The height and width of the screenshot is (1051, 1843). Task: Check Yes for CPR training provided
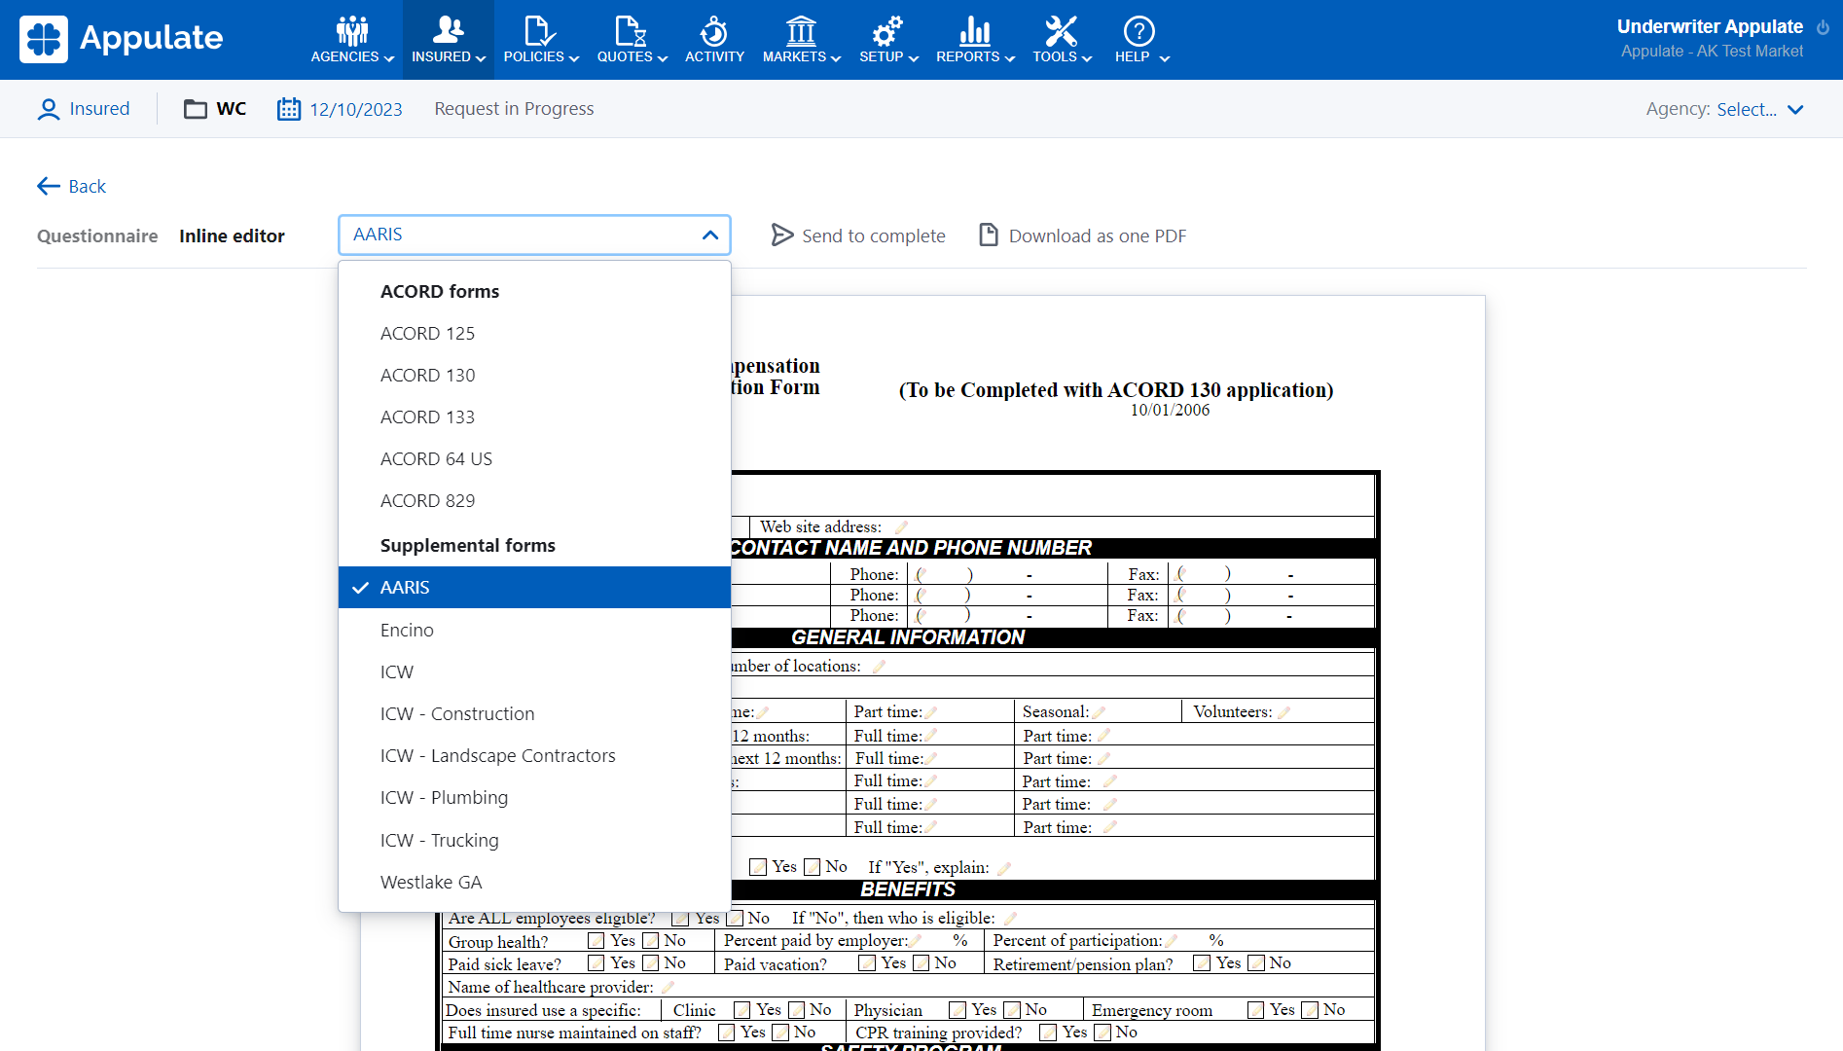(1048, 1033)
